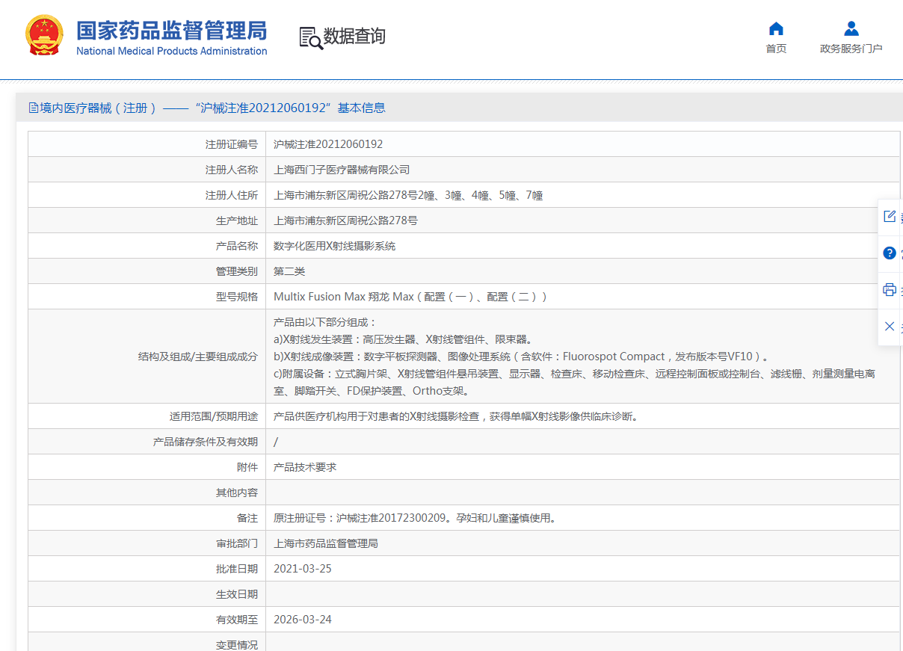Click the 附件 row label
903x651 pixels.
(247, 467)
